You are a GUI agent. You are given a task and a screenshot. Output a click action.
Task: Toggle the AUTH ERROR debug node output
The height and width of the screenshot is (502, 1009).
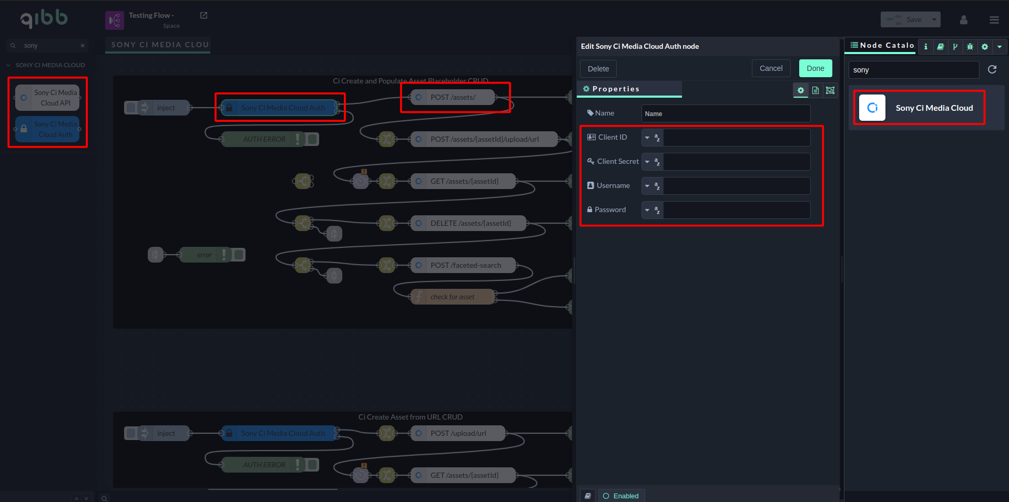(313, 139)
